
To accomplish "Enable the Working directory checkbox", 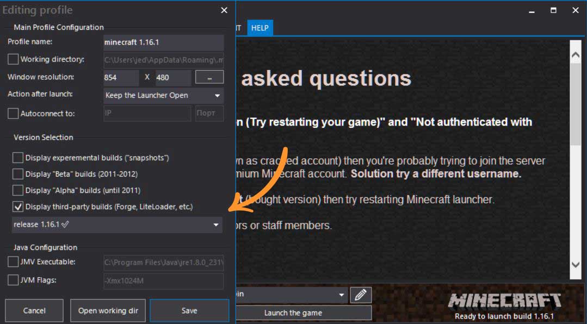I will pyautogui.click(x=13, y=59).
